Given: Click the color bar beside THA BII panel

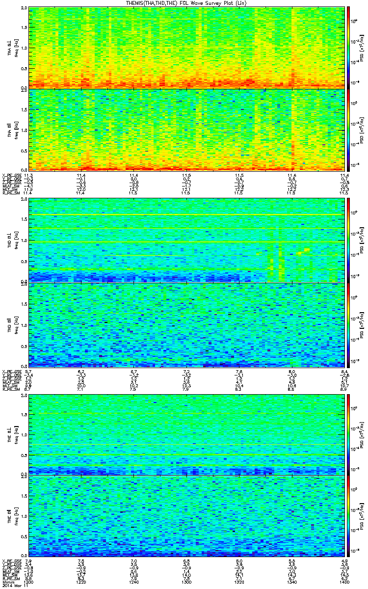Looking at the screenshot, I should tap(348, 130).
